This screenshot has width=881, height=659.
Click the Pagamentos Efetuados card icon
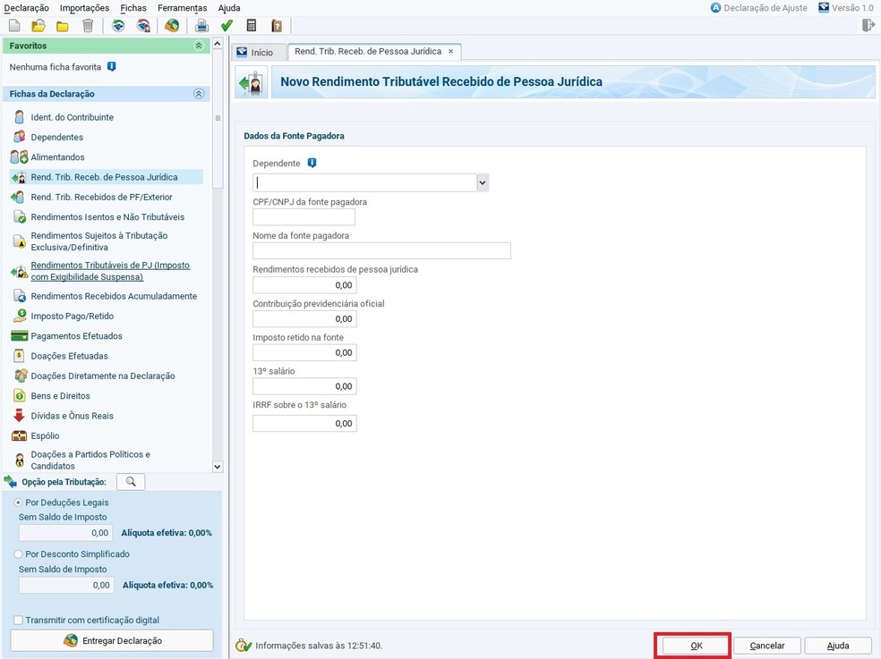[x=19, y=335]
